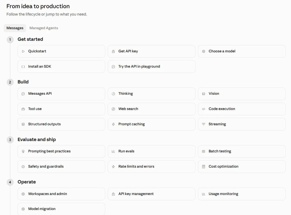Open the Messages API card
Viewport: 291px width, 215px height.
click(x=61, y=94)
